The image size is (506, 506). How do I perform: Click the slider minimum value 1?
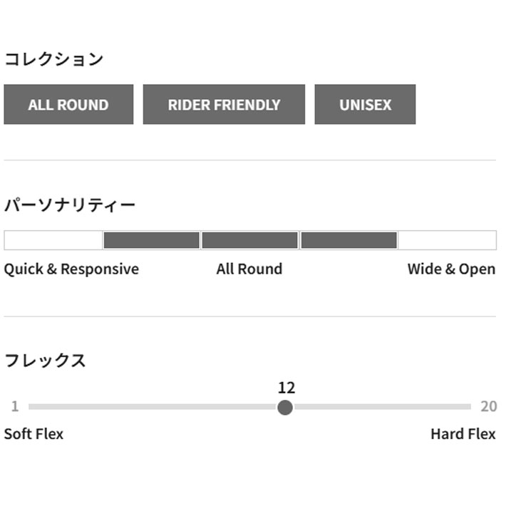pyautogui.click(x=15, y=407)
